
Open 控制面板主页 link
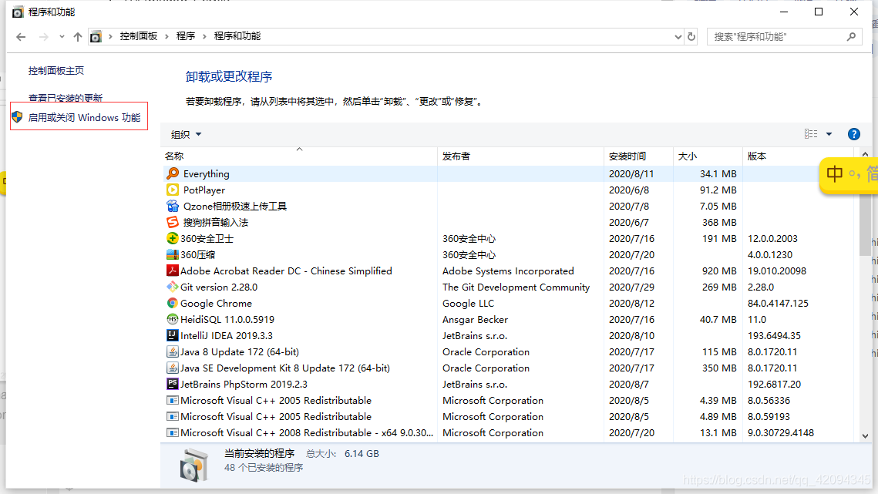point(56,71)
